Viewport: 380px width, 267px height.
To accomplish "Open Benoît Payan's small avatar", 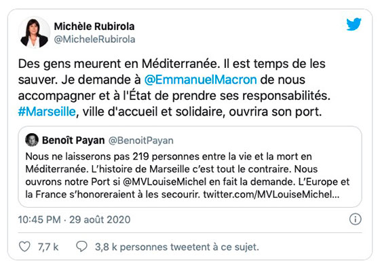I will (32, 140).
